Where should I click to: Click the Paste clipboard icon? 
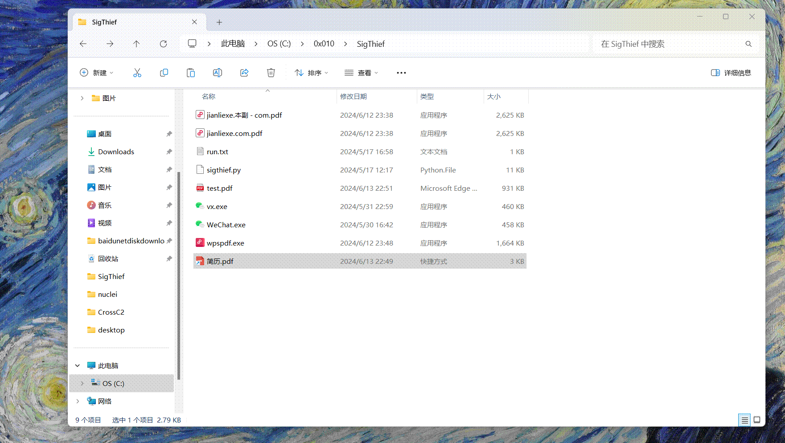191,73
